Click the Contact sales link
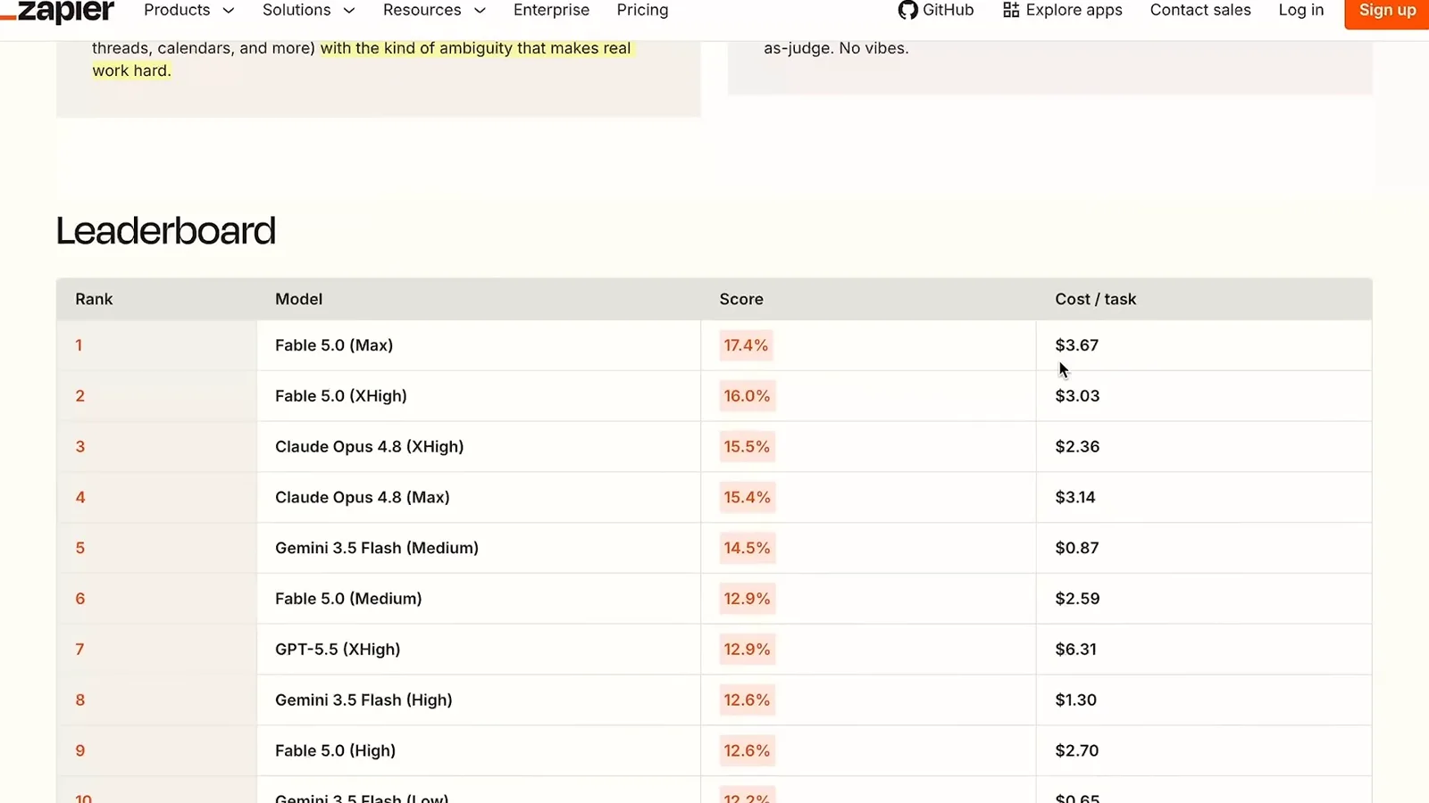This screenshot has height=803, width=1429. click(x=1200, y=10)
